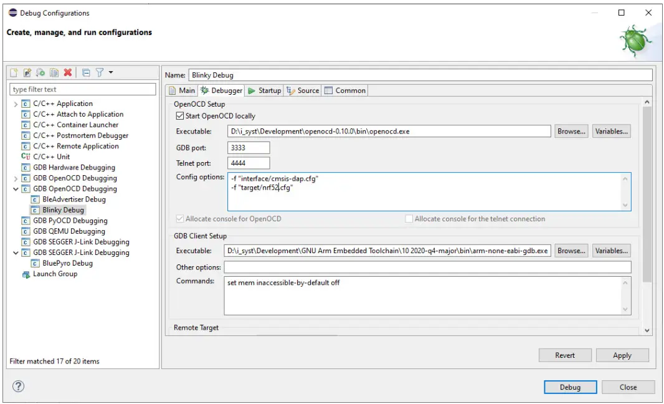Expand C/C++ Application node

[16, 104]
